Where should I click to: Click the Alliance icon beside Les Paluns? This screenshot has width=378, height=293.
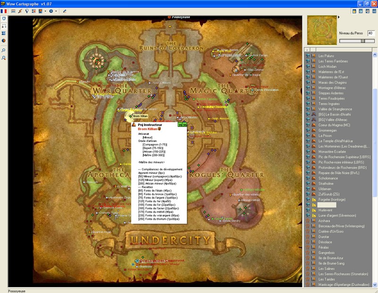(x=308, y=56)
